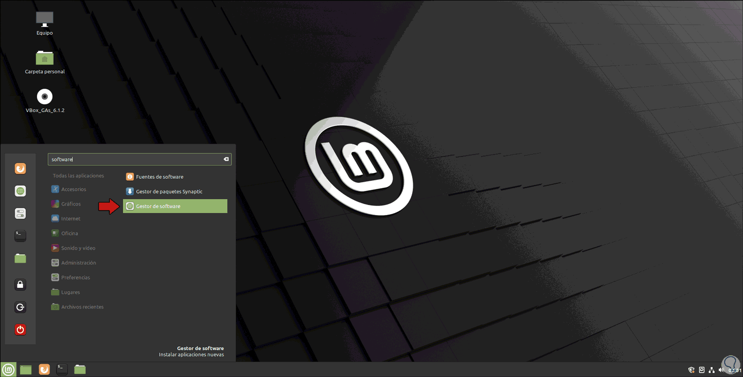
Task: Launch Gestor de paquetes Synaptic
Action: (175, 192)
